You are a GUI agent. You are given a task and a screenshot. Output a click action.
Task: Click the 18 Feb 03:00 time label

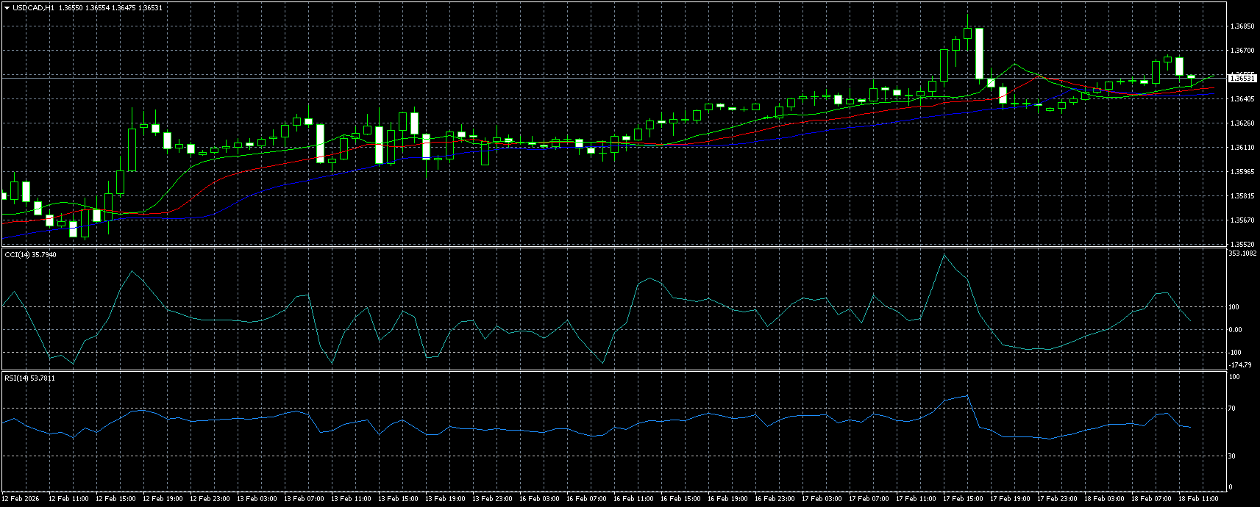[x=1104, y=498]
